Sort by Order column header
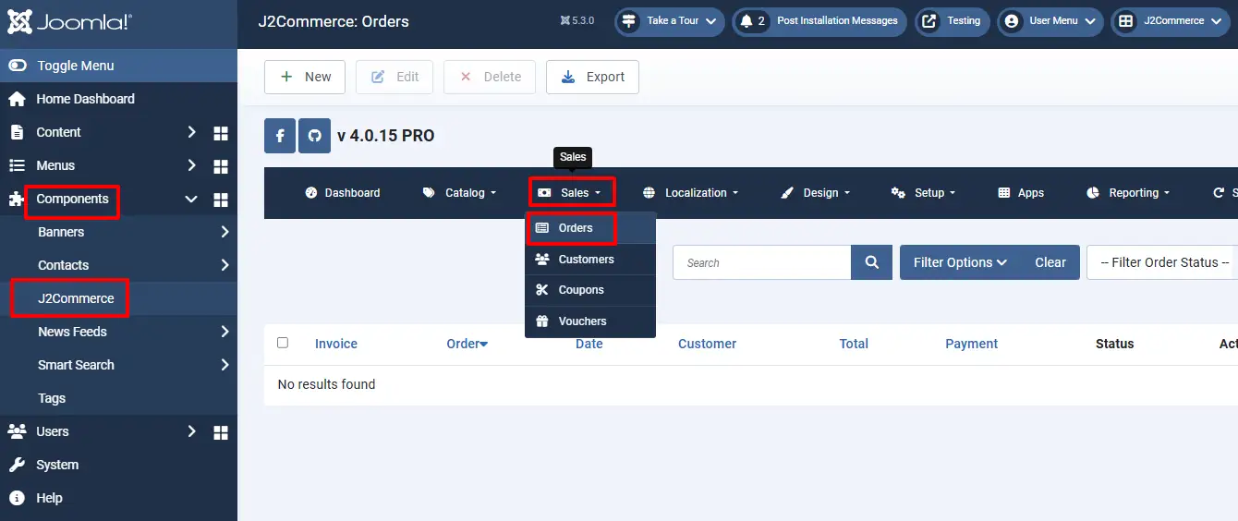 (467, 344)
